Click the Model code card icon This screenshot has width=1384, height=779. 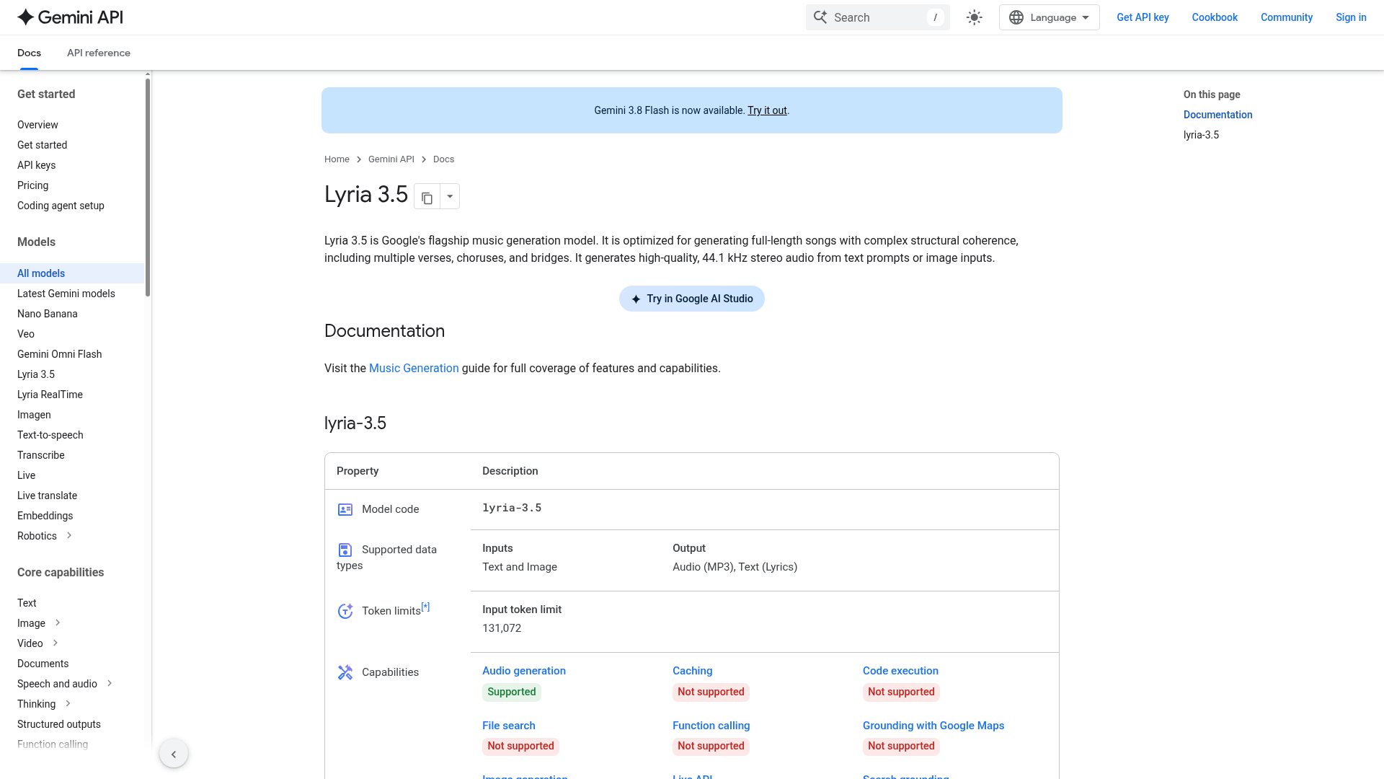click(x=345, y=510)
